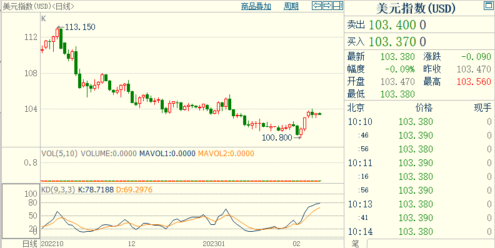495x248 pixels.
Task: Open the 周期 period menu
Action: point(291,6)
